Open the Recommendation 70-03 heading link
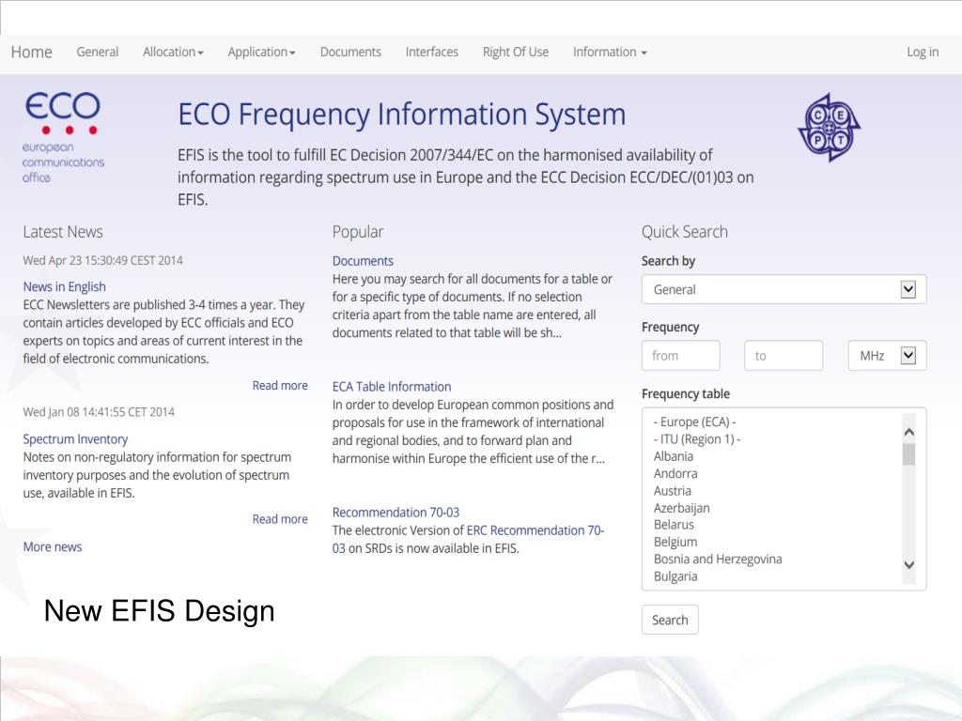Viewport: 962px width, 721px height. coord(396,513)
